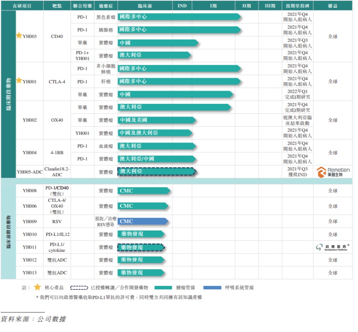This screenshot has width=358, height=332.
Task: Click the 2022年Q1 milestone cell
Action: [x=297, y=94]
